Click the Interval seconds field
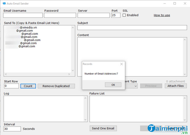Screen dimensions: 190x135 pos(12,129)
